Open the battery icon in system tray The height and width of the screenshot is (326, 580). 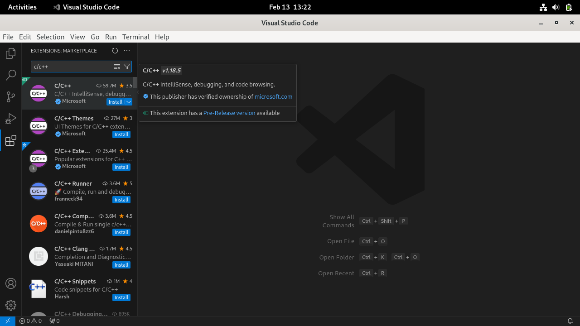click(569, 7)
